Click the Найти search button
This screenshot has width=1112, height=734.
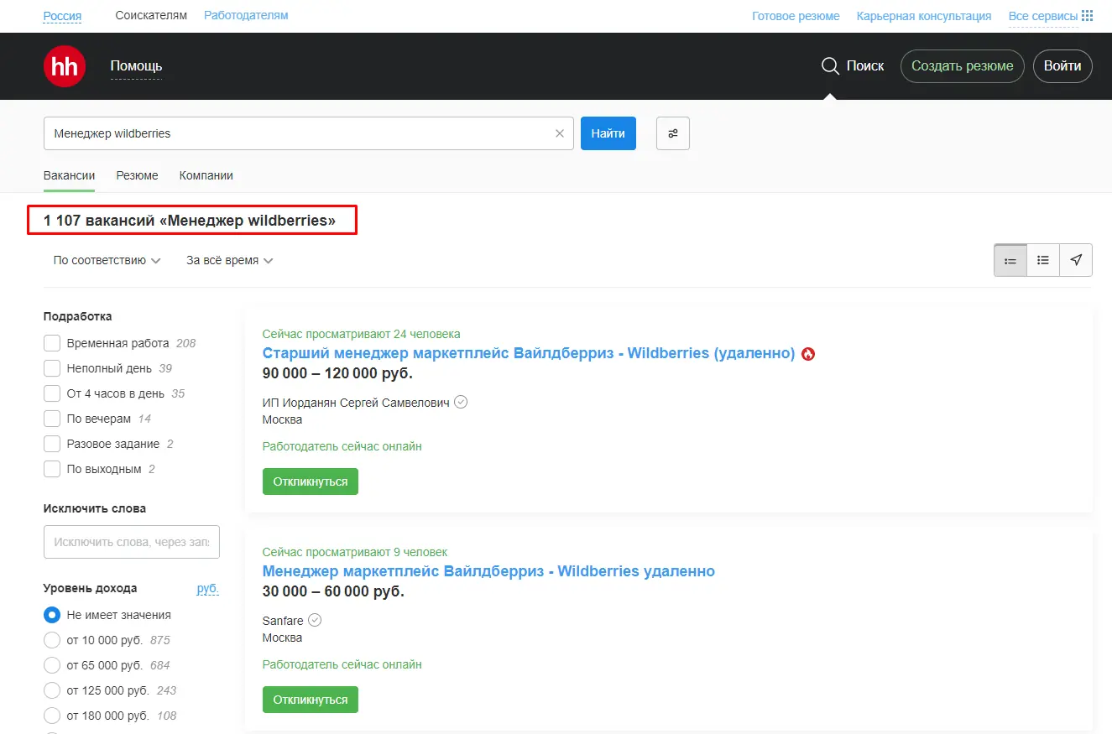(x=608, y=133)
